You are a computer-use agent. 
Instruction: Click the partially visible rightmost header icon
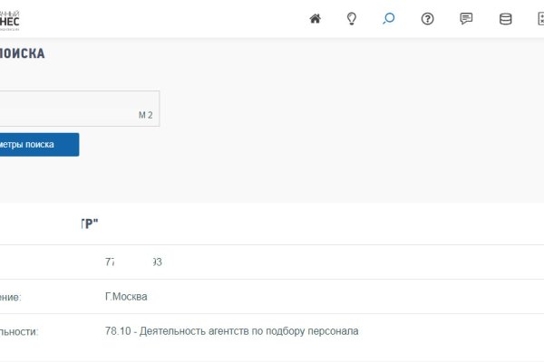point(539,19)
